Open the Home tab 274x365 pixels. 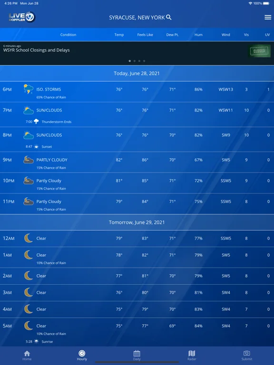point(27,355)
